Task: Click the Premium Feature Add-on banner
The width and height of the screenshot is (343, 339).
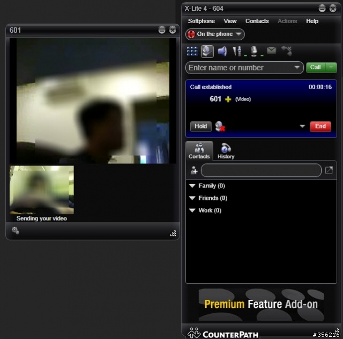Action: 261,304
